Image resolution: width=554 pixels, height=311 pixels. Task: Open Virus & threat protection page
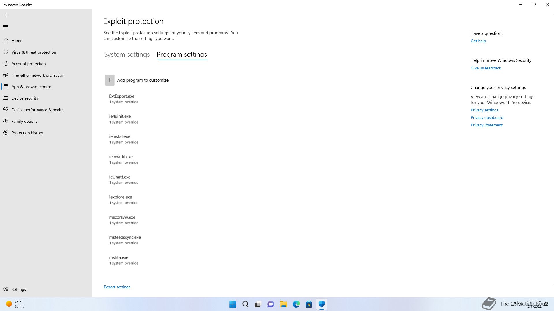click(x=34, y=52)
